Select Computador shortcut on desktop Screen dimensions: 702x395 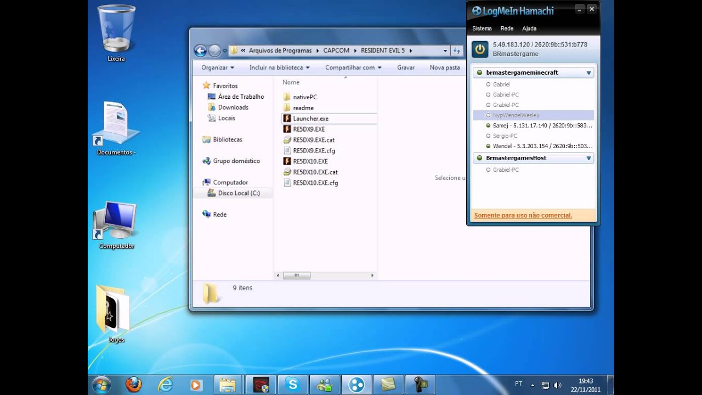coord(116,225)
